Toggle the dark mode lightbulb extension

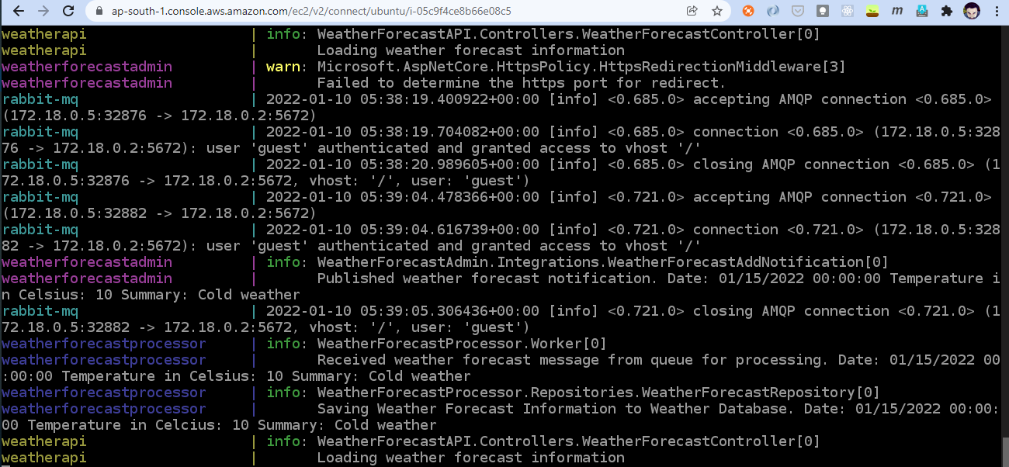[822, 10]
